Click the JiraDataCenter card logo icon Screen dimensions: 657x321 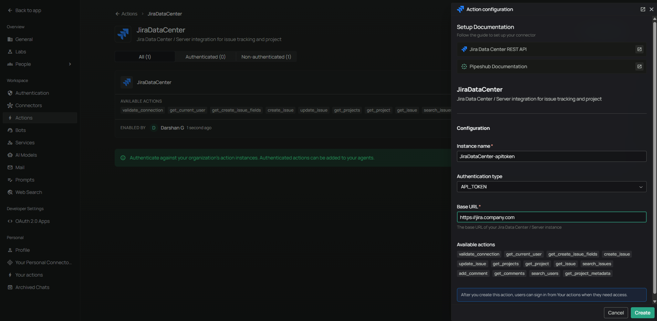click(x=127, y=82)
